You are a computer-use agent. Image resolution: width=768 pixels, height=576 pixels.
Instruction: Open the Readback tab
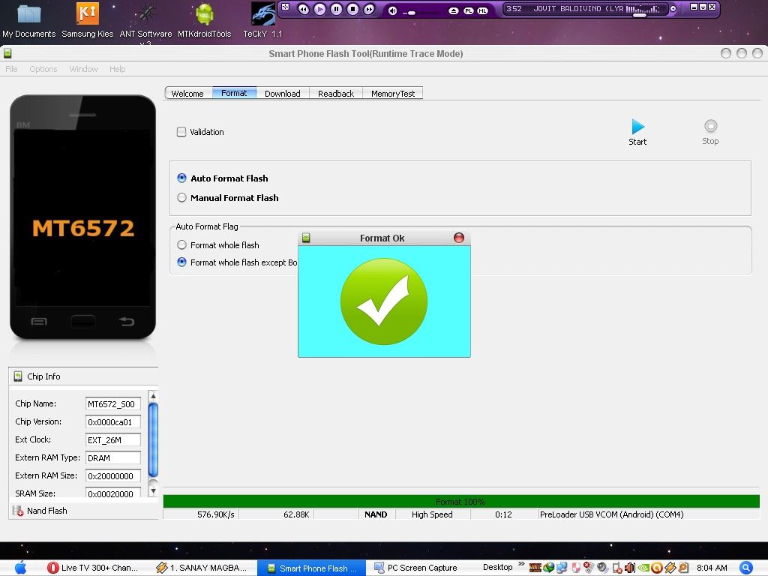pos(335,94)
